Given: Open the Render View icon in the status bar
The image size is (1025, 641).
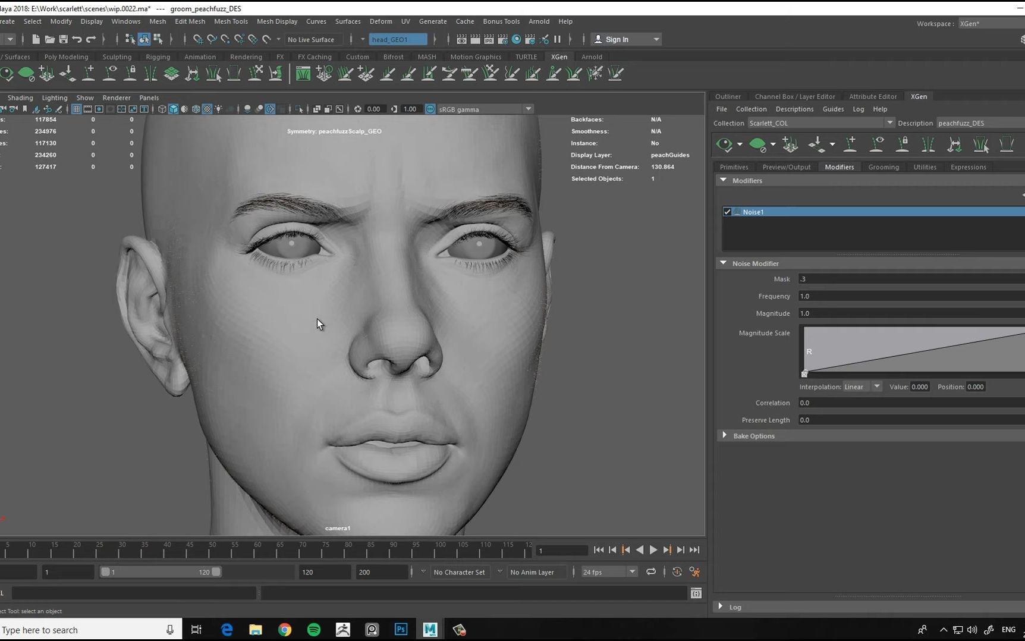Looking at the screenshot, I should [x=461, y=39].
